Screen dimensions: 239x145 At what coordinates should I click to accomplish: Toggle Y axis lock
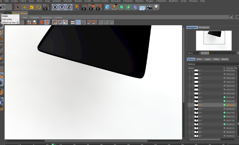(62, 7)
